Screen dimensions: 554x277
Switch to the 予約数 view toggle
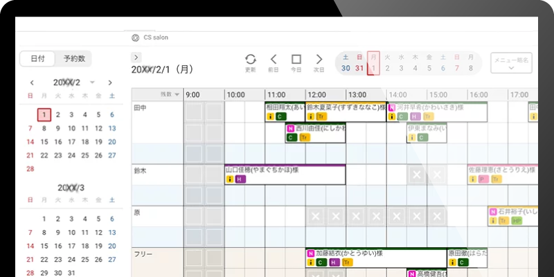point(74,59)
